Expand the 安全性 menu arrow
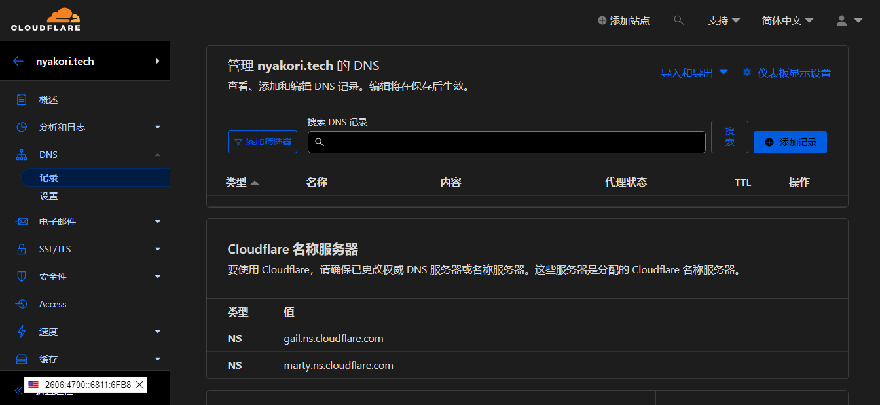Viewport: 880px width, 405px height. point(158,277)
